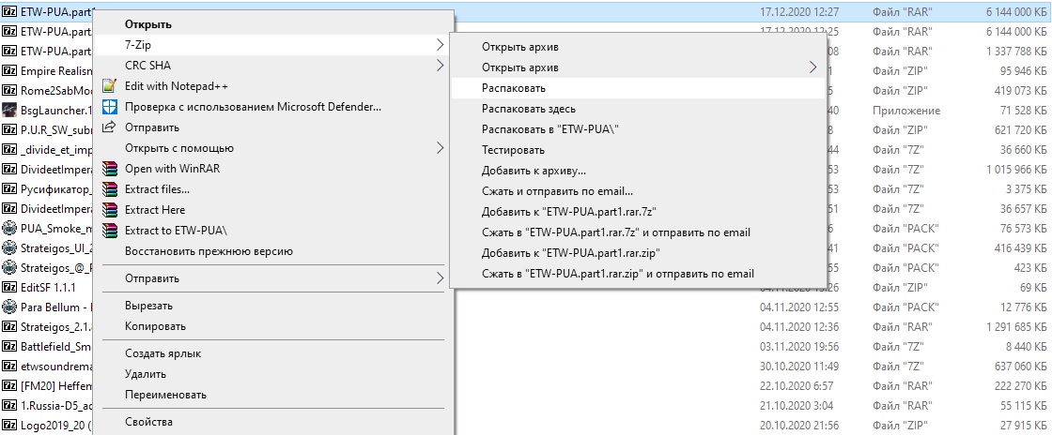Image resolution: width=1052 pixels, height=435 pixels.
Task: Click the WinRAR icon beside Extract Here
Action: coord(109,210)
